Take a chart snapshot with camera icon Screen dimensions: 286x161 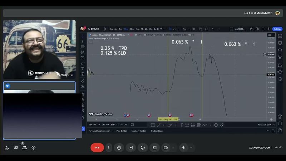(x=268, y=29)
